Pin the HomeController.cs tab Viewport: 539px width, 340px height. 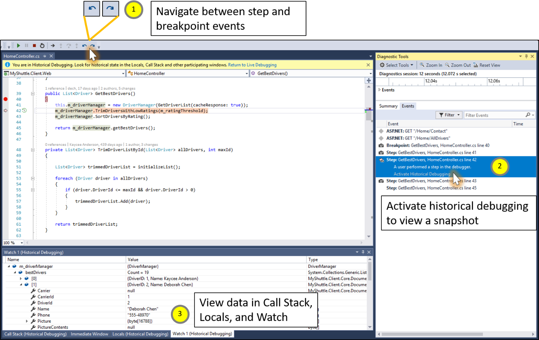pos(45,56)
